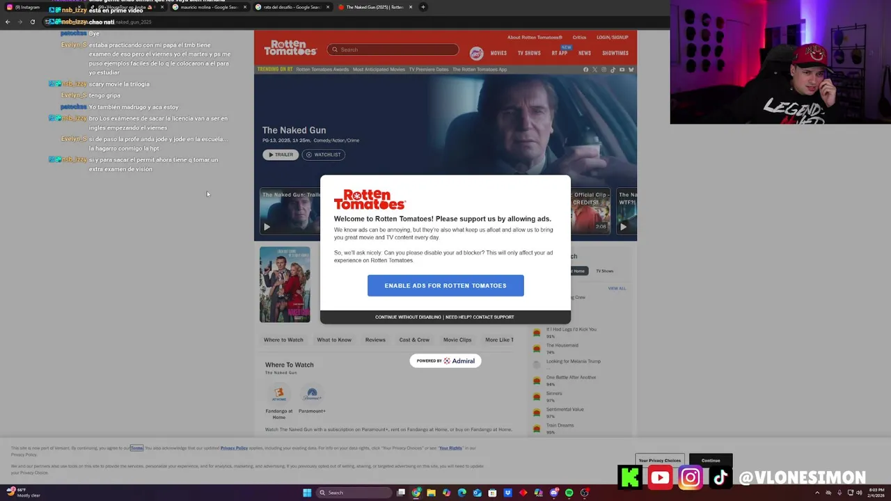
Task: Open a new browser tab
Action: [423, 7]
